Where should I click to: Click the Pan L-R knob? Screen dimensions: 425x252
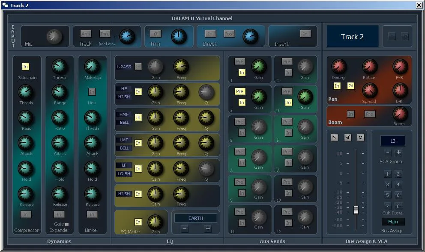coord(400,91)
